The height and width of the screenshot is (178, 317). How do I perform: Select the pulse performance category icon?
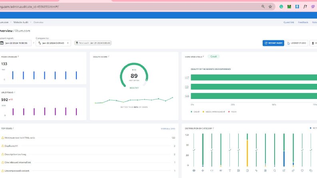tap(256, 170)
